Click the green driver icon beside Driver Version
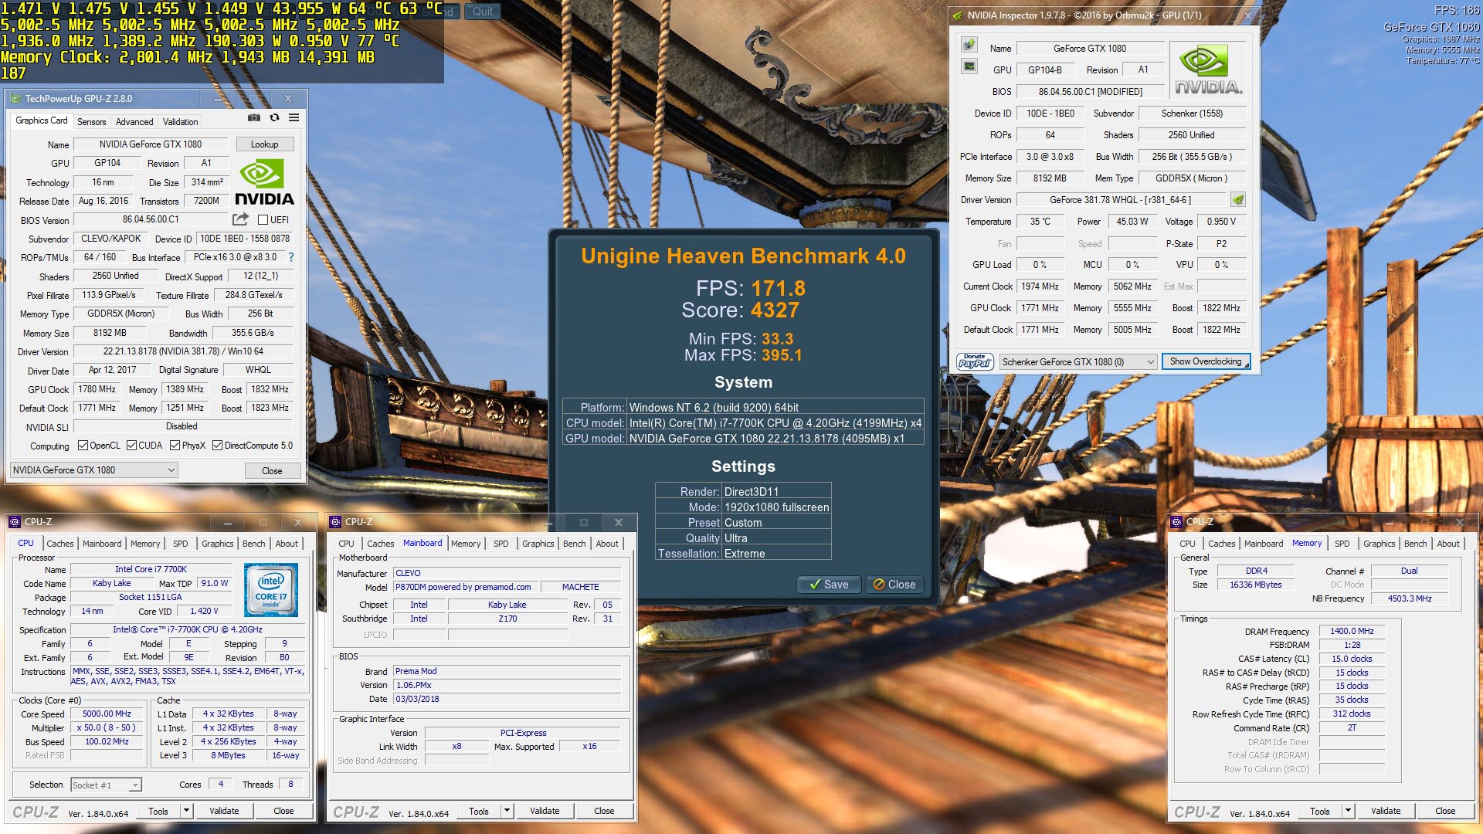The width and height of the screenshot is (1483, 834). (x=1238, y=200)
